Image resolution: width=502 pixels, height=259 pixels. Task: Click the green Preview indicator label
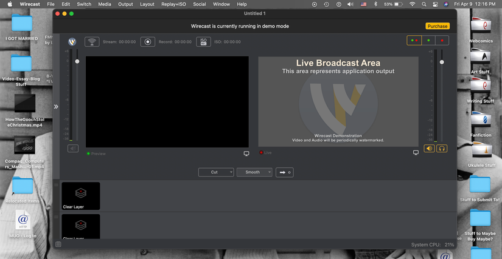96,153
